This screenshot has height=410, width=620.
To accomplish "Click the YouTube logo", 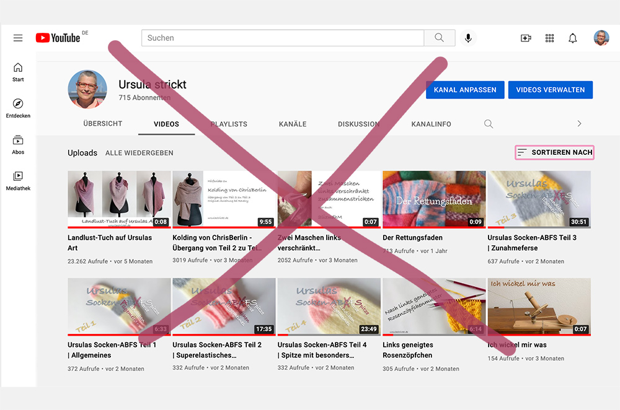I will pos(58,38).
